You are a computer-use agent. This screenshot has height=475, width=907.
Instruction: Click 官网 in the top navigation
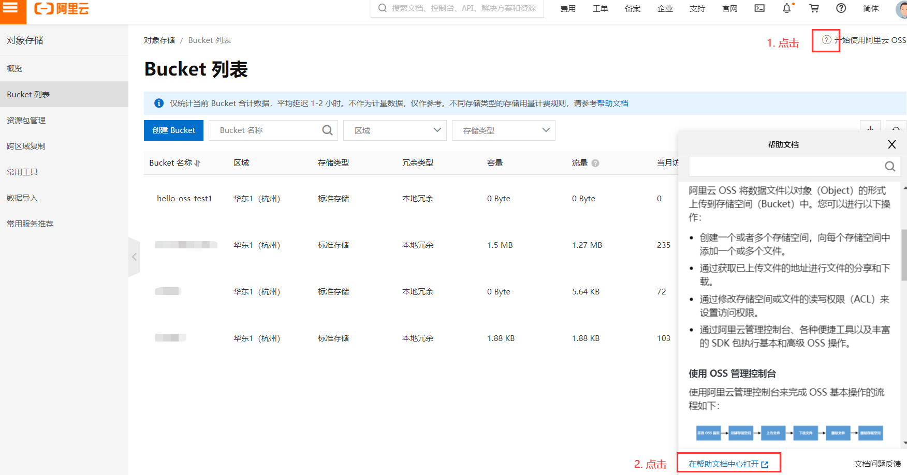[730, 8]
